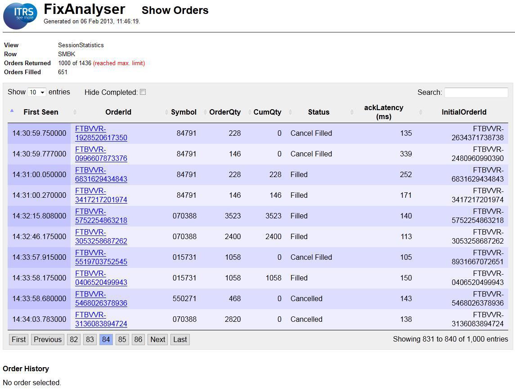Sort table by First Seen column
The height and width of the screenshot is (391, 515).
point(40,112)
